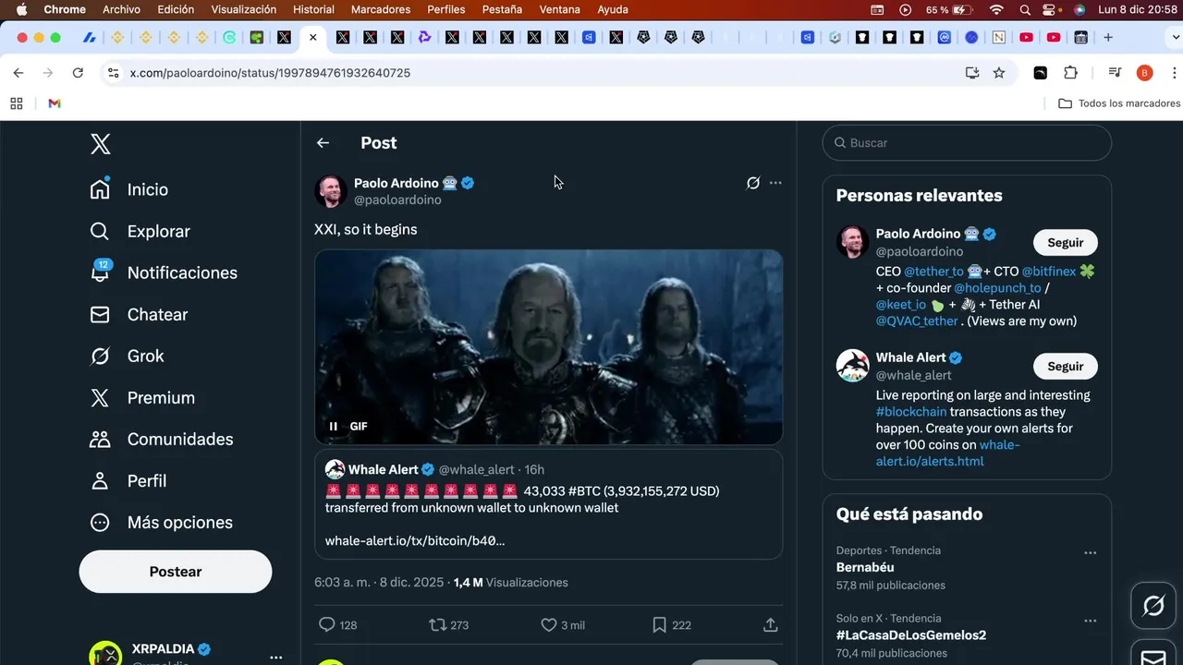Bookmark this page with the star
This screenshot has width=1183, height=665.
click(999, 73)
